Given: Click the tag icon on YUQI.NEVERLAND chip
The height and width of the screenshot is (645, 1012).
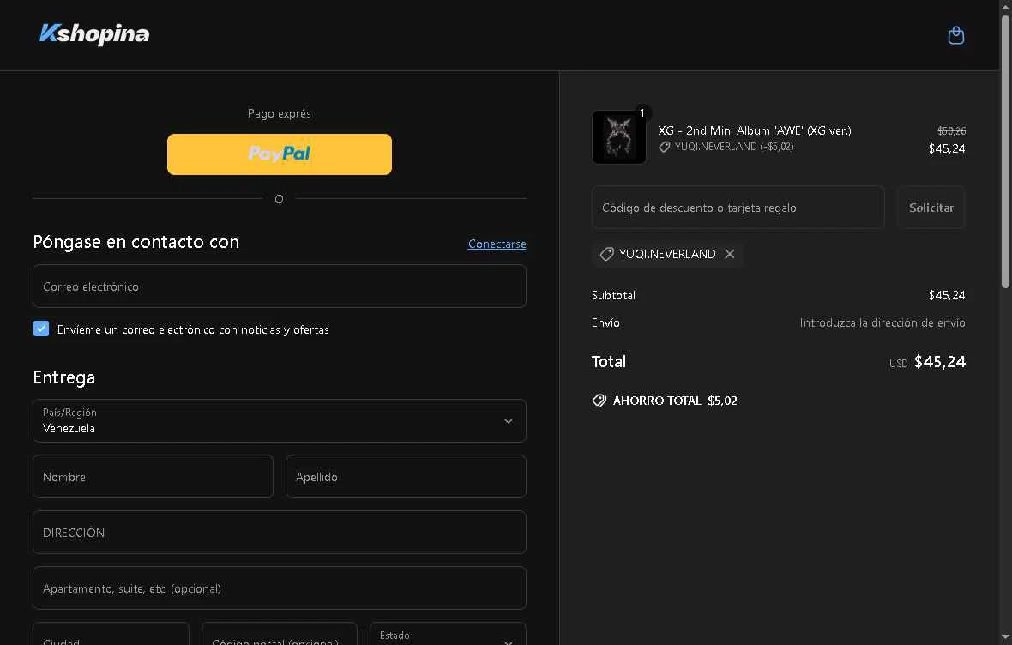Looking at the screenshot, I should coord(606,254).
